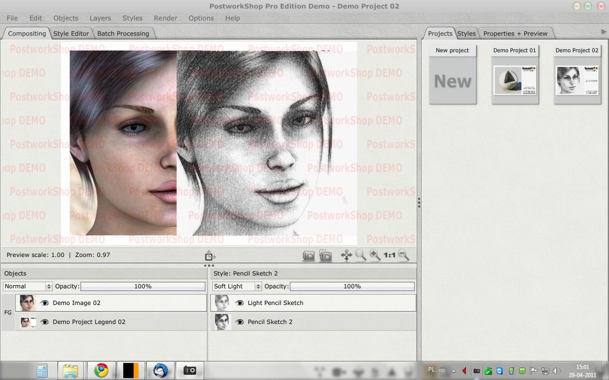
Task: Open the Edit menu
Action: pos(36,18)
